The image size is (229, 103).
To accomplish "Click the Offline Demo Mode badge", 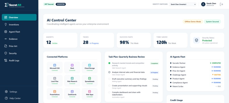I will click(x=193, y=22).
